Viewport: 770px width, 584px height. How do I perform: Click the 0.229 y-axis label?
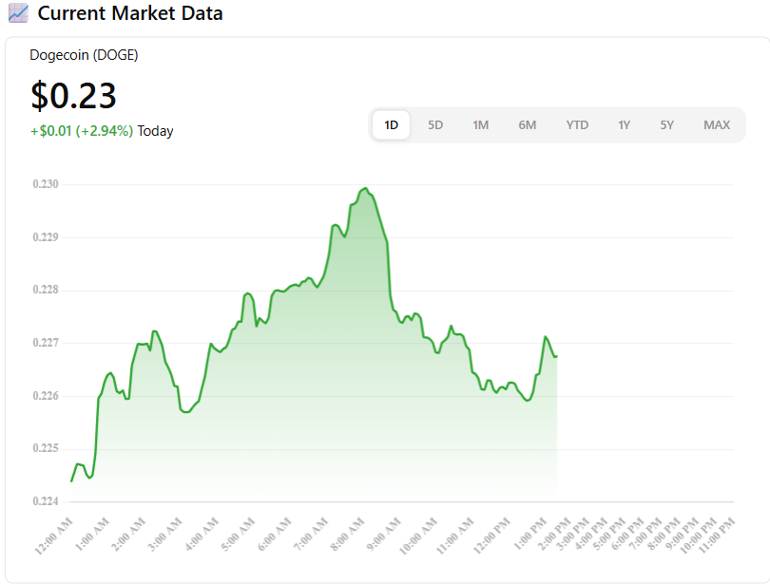46,236
